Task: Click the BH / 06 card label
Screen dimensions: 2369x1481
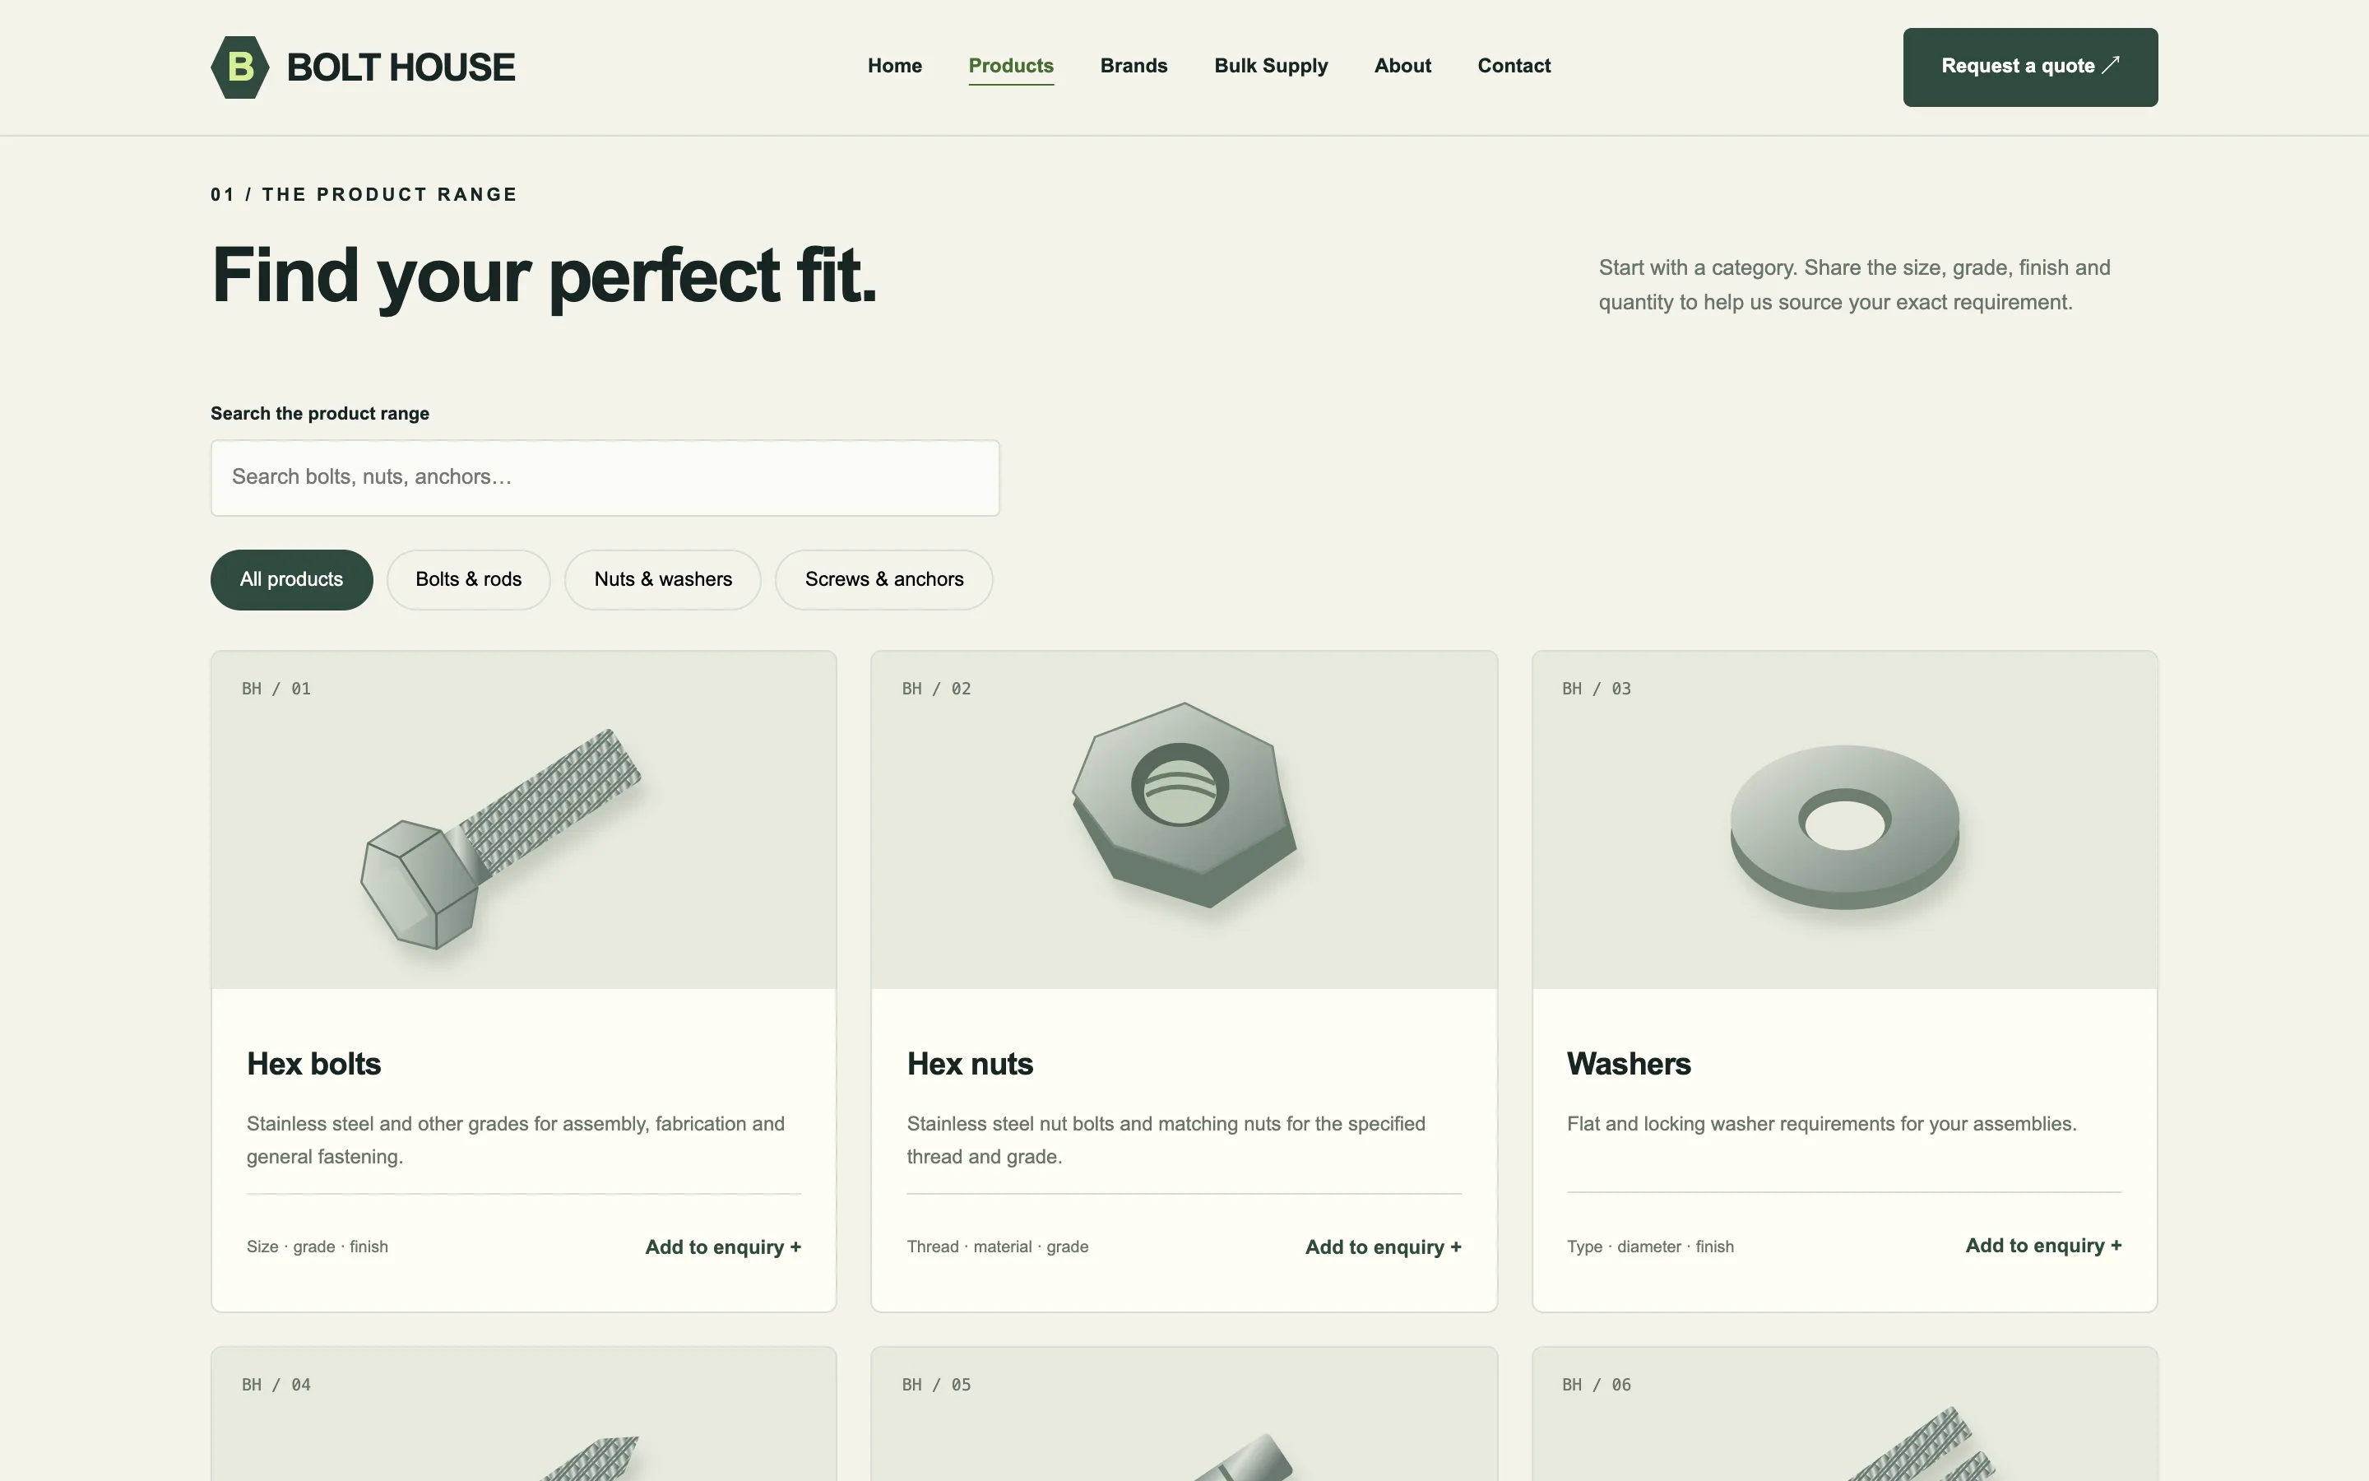Action: point(1597,1385)
